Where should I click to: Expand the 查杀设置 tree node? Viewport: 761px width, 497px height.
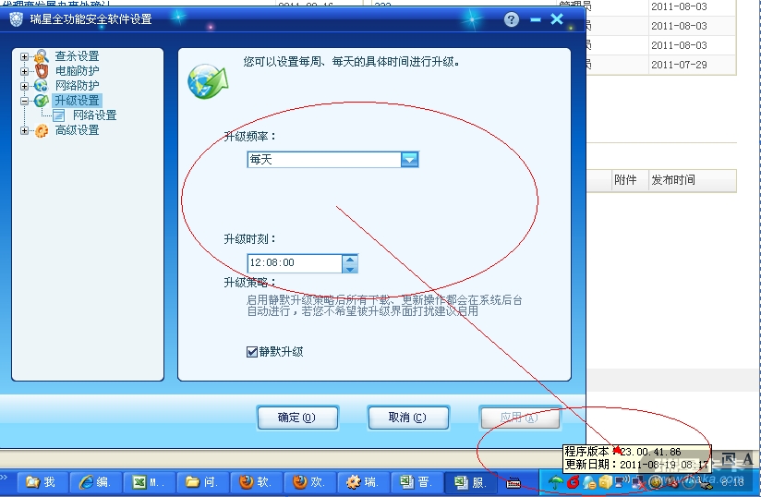point(24,56)
